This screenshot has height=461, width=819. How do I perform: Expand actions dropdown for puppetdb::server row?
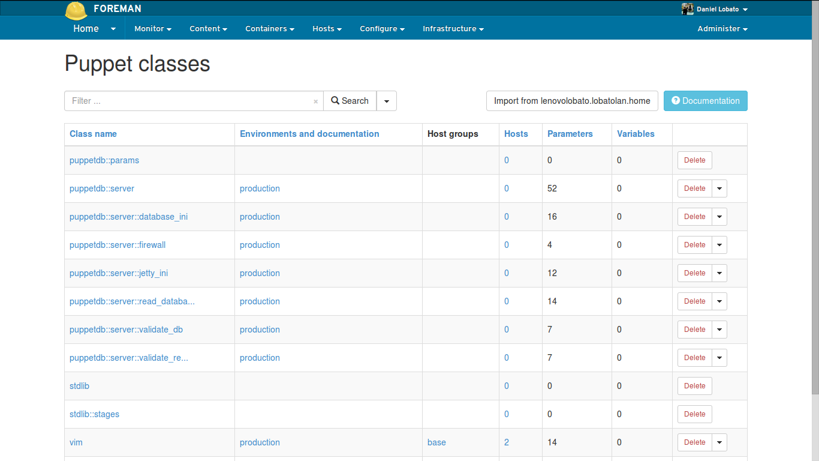point(719,188)
